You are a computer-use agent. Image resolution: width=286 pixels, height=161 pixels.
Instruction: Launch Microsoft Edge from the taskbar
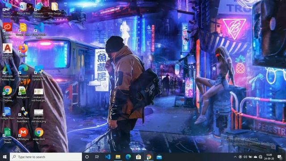pos(128,157)
